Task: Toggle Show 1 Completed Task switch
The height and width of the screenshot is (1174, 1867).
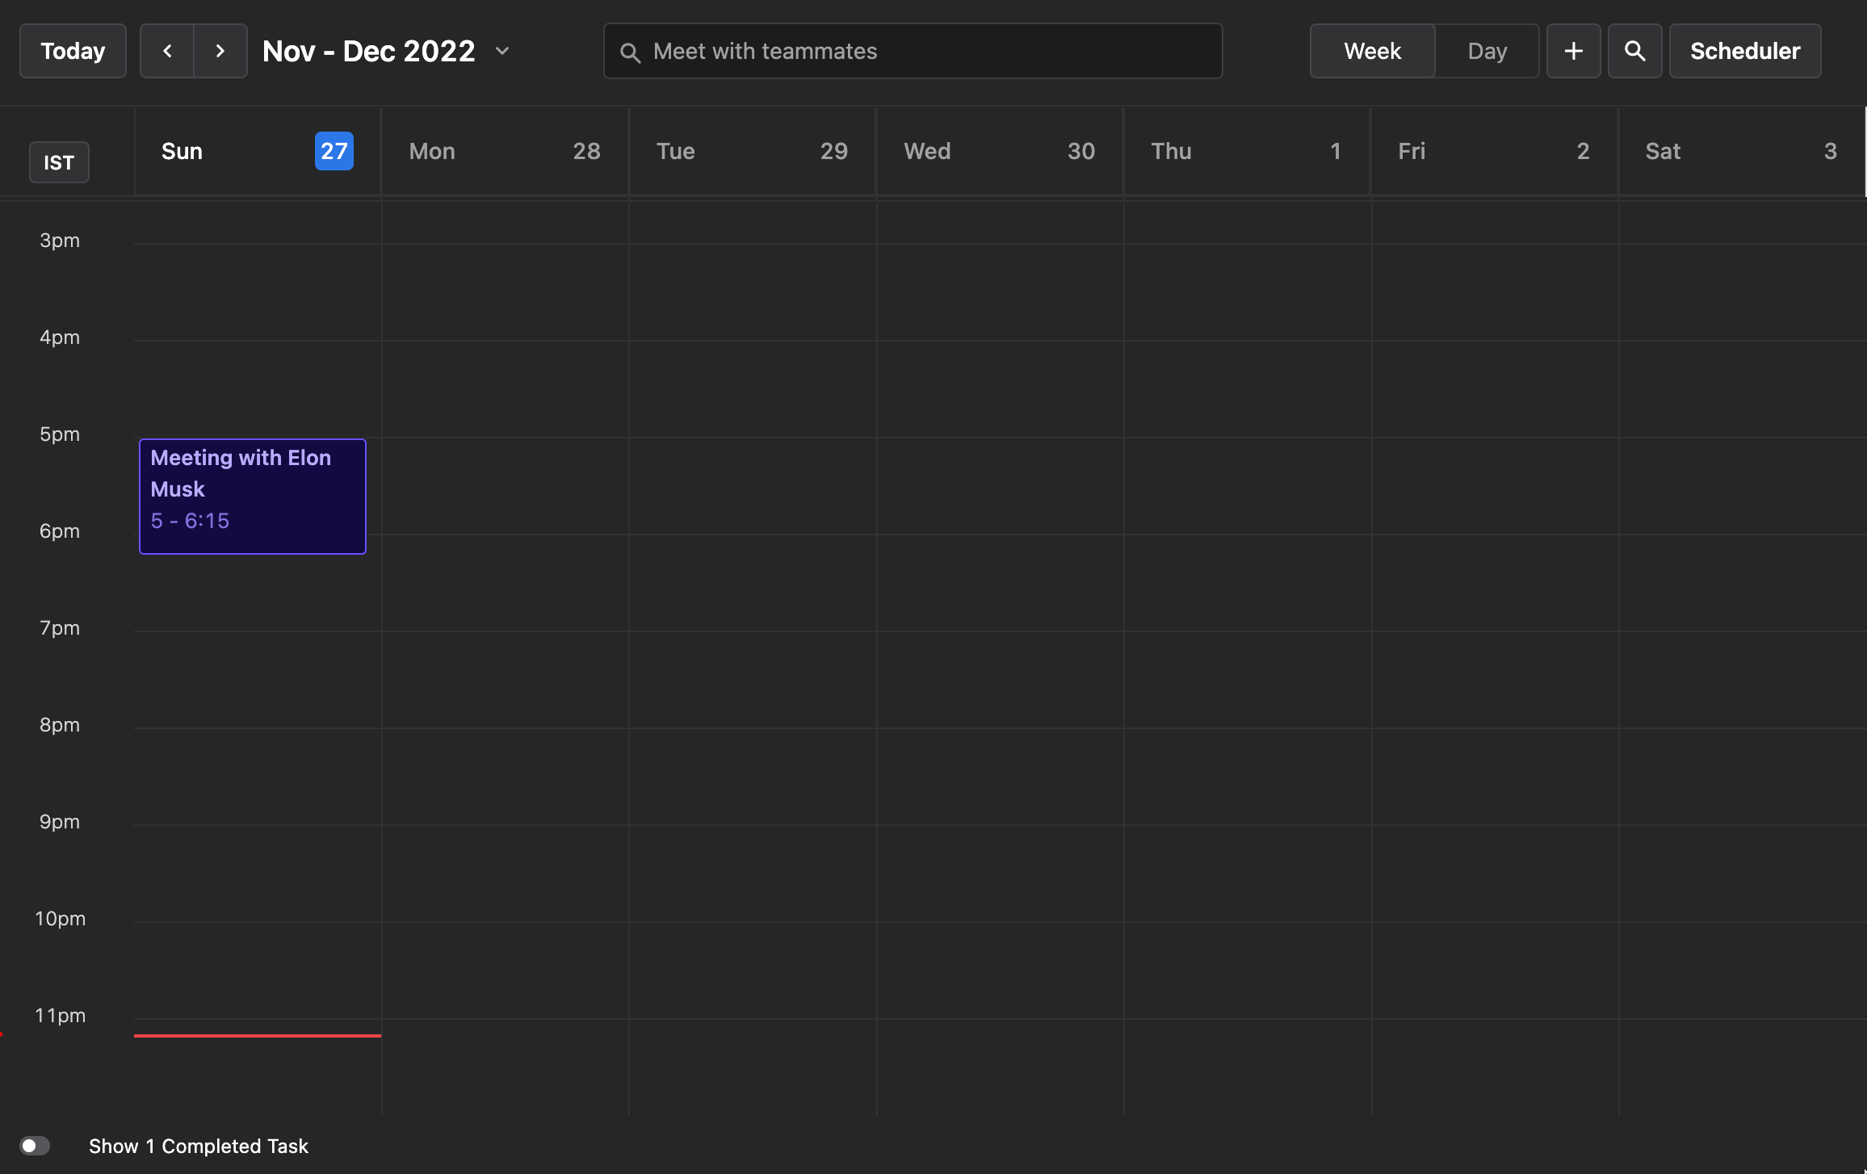Action: 35,1146
